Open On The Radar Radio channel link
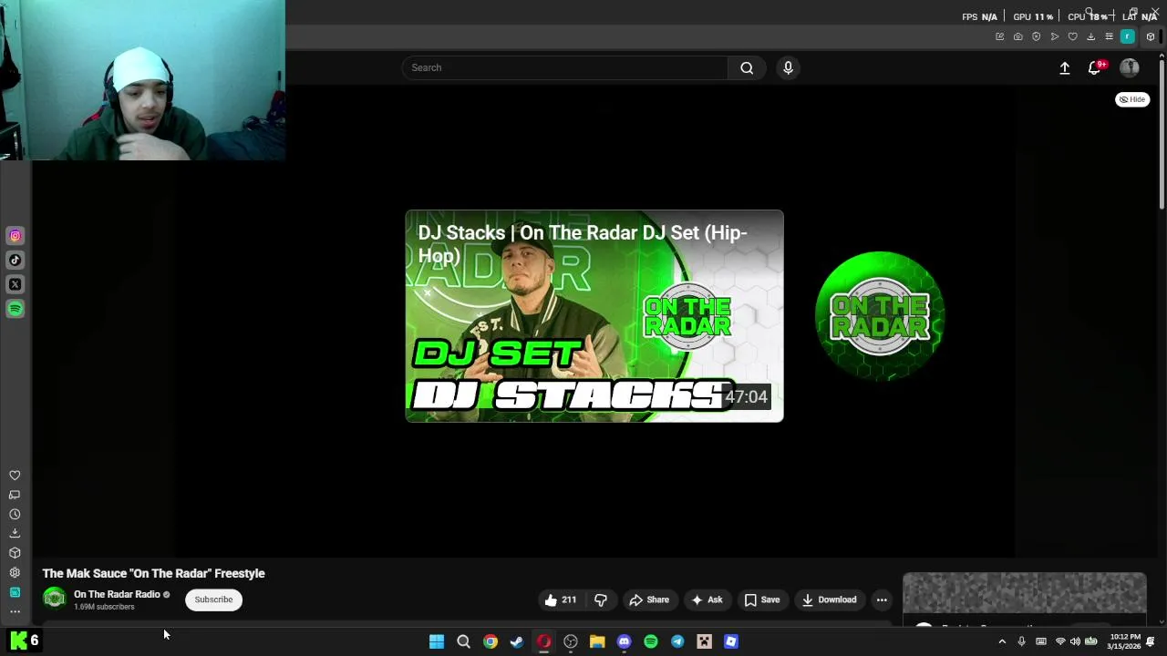This screenshot has width=1167, height=656. pyautogui.click(x=117, y=594)
